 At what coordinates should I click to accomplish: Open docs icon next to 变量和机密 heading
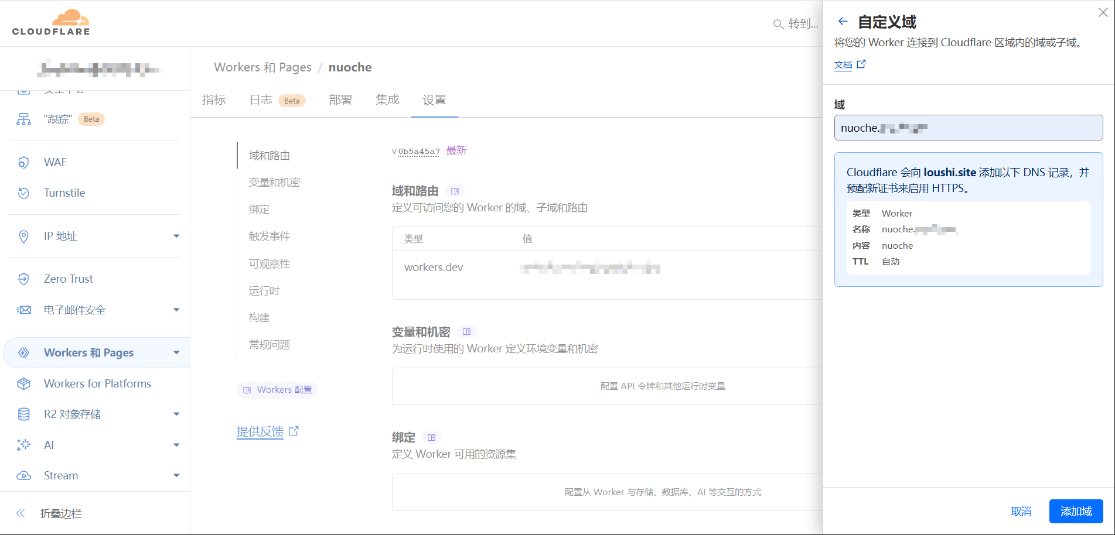coord(466,332)
